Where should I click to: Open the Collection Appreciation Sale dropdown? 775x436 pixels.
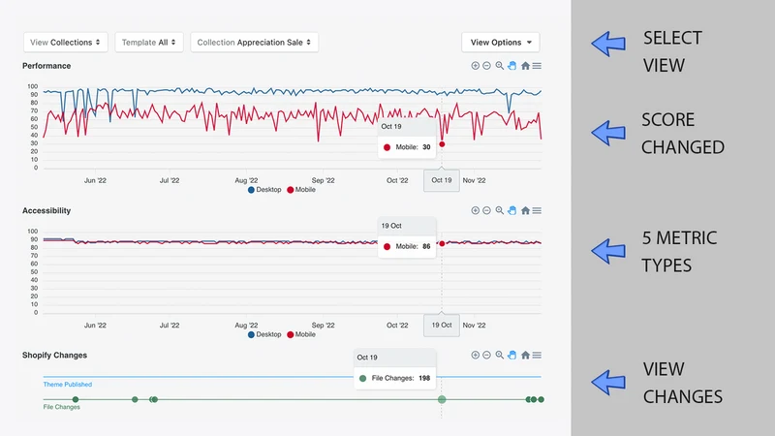pyautogui.click(x=254, y=43)
